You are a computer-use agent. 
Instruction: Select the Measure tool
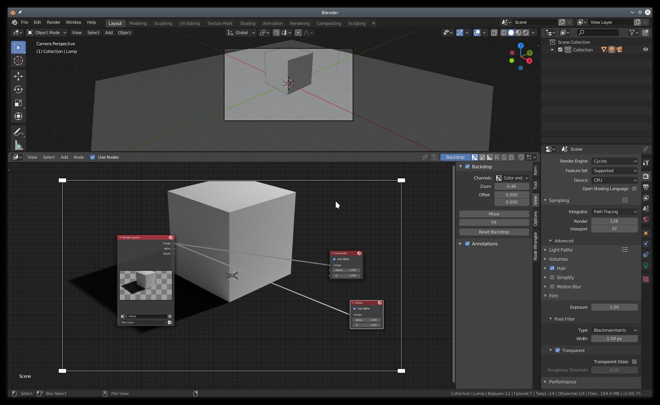[18, 145]
